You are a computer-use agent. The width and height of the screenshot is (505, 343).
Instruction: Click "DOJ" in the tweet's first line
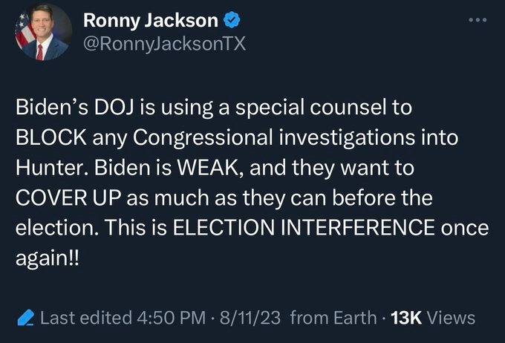click(92, 108)
